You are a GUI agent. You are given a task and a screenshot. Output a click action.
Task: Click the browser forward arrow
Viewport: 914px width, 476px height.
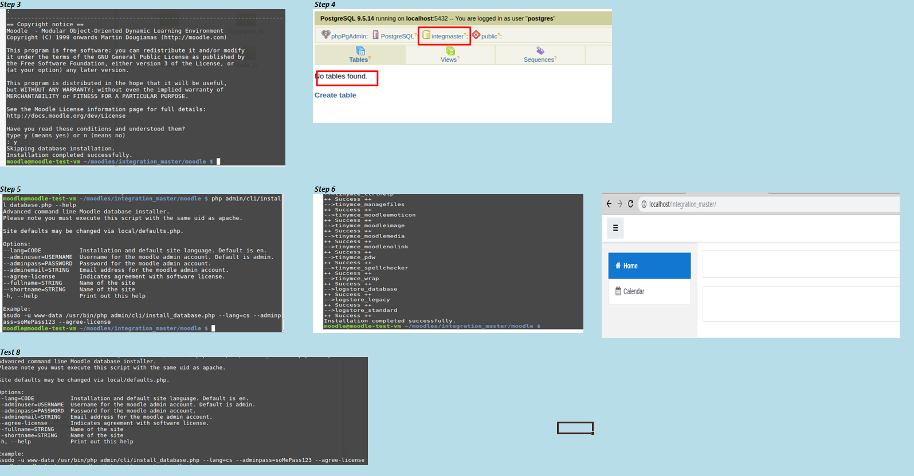point(619,204)
